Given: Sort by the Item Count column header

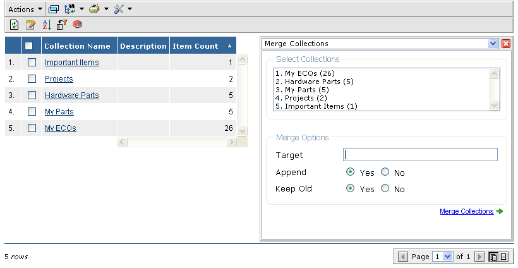Looking at the screenshot, I should tap(195, 46).
